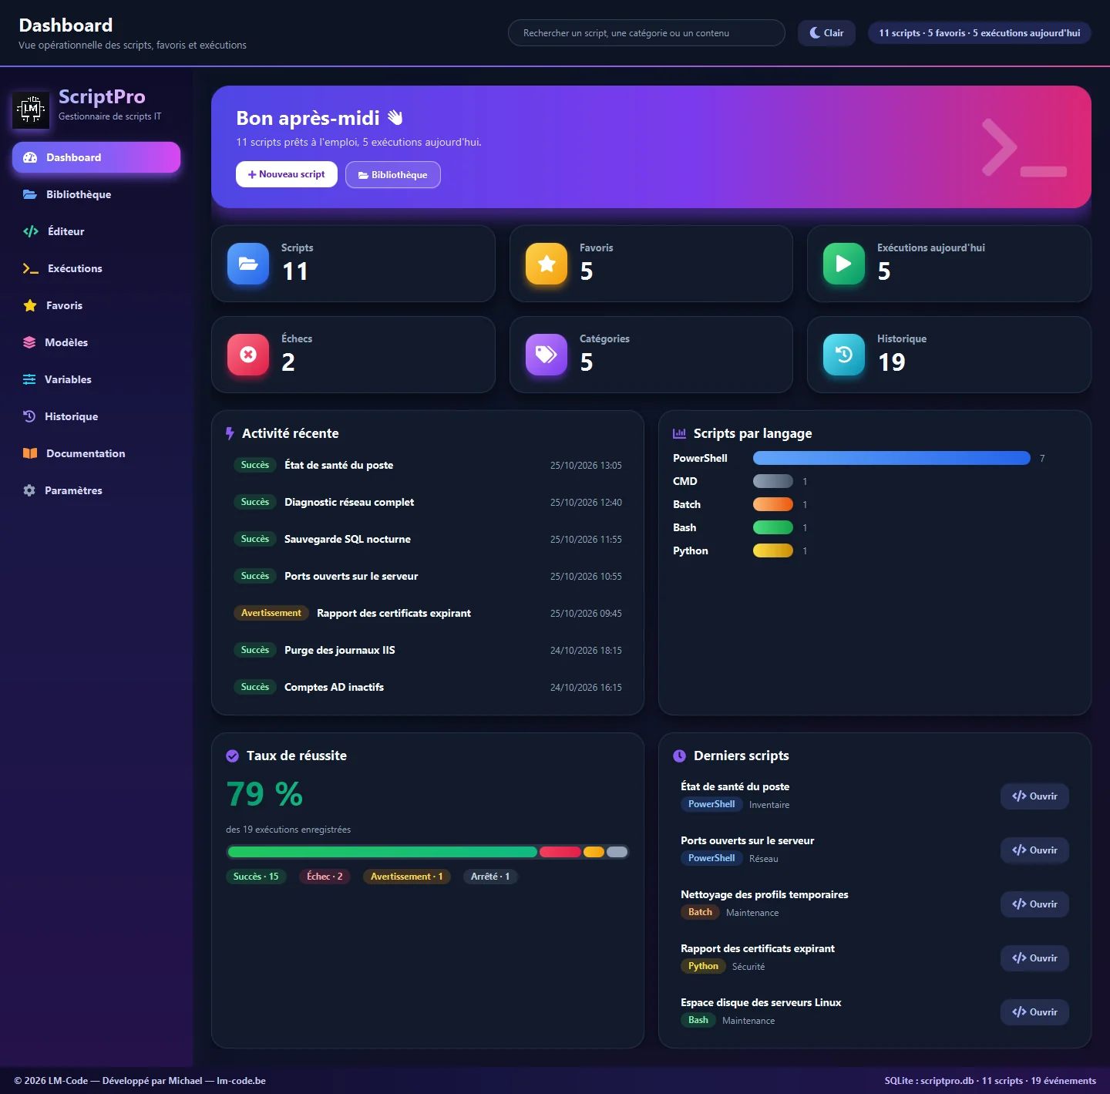Viewport: 1110px width, 1094px height.
Task: Click the yellow Python language bar
Action: tap(773, 550)
